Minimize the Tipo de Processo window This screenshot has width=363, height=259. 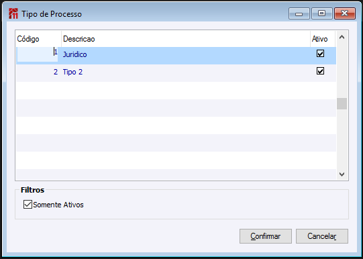[299, 13]
